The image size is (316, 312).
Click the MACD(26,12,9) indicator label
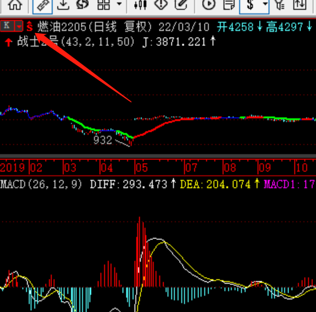point(41,185)
